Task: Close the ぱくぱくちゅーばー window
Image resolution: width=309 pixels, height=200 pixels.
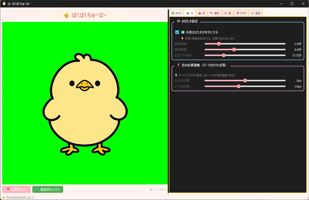Action: pyautogui.click(x=303, y=4)
